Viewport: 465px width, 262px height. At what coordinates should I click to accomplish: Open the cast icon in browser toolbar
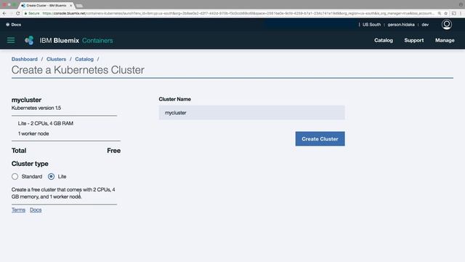(453, 13)
